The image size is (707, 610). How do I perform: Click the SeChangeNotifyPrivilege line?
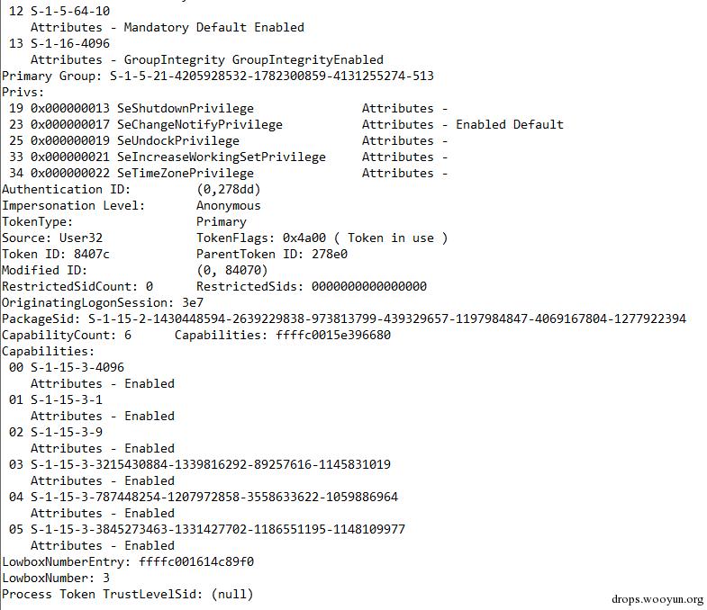coord(200,124)
